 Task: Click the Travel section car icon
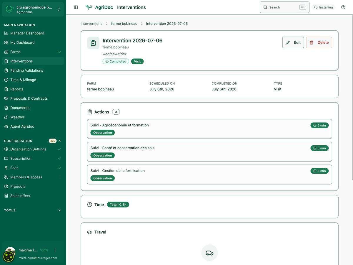tap(90, 232)
